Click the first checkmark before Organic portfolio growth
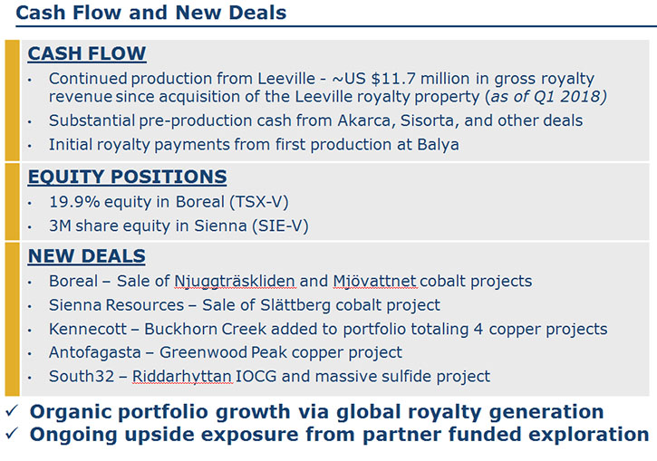 pyautogui.click(x=12, y=411)
